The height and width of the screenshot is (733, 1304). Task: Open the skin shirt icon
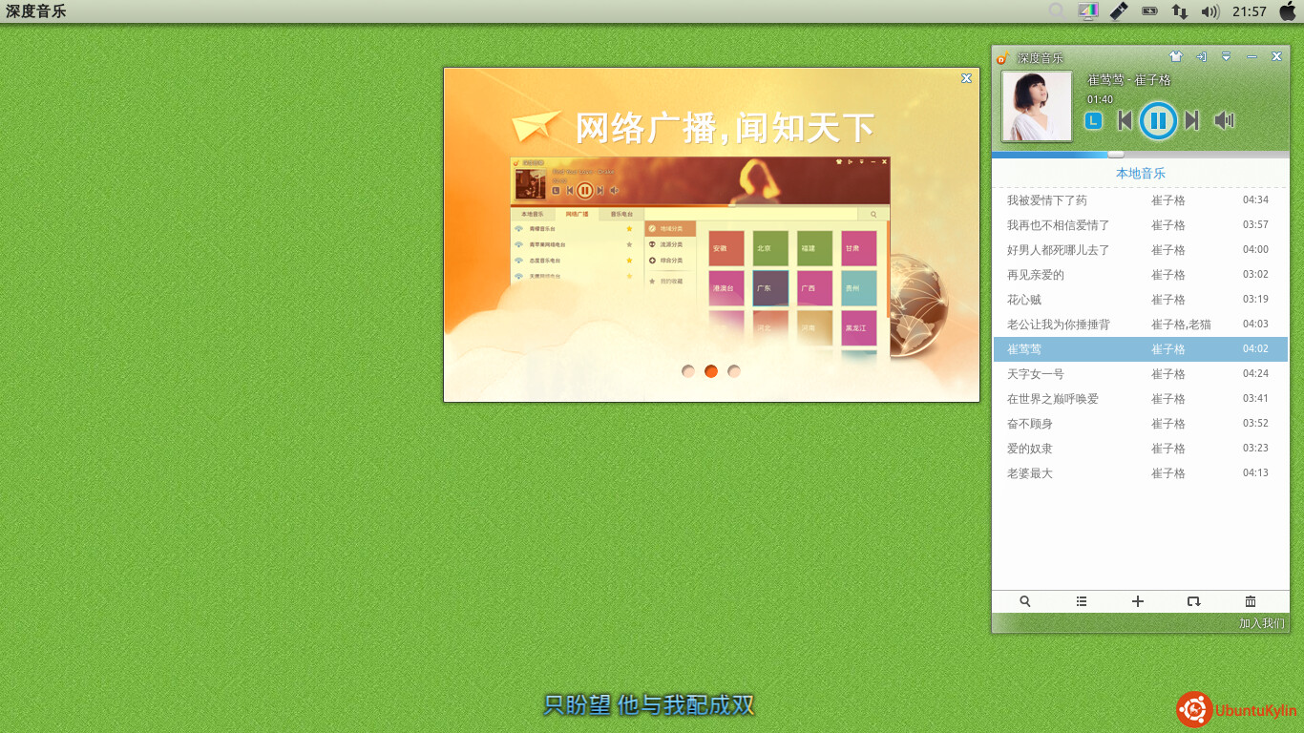coord(1176,57)
